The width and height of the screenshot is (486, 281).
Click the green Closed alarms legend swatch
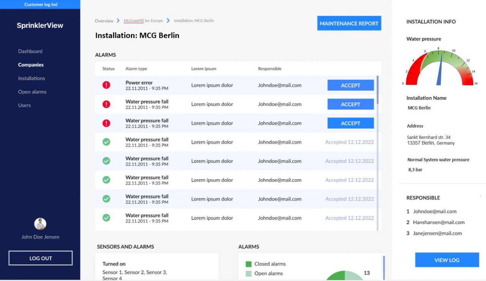(x=249, y=264)
